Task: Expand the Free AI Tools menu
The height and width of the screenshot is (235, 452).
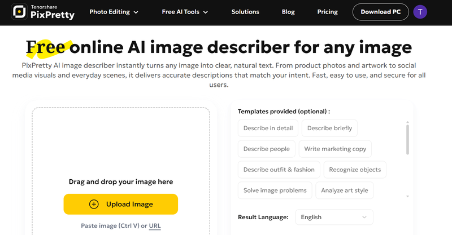Action: click(185, 12)
